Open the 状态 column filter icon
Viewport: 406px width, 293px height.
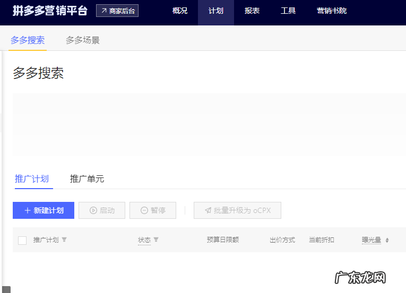pos(156,239)
